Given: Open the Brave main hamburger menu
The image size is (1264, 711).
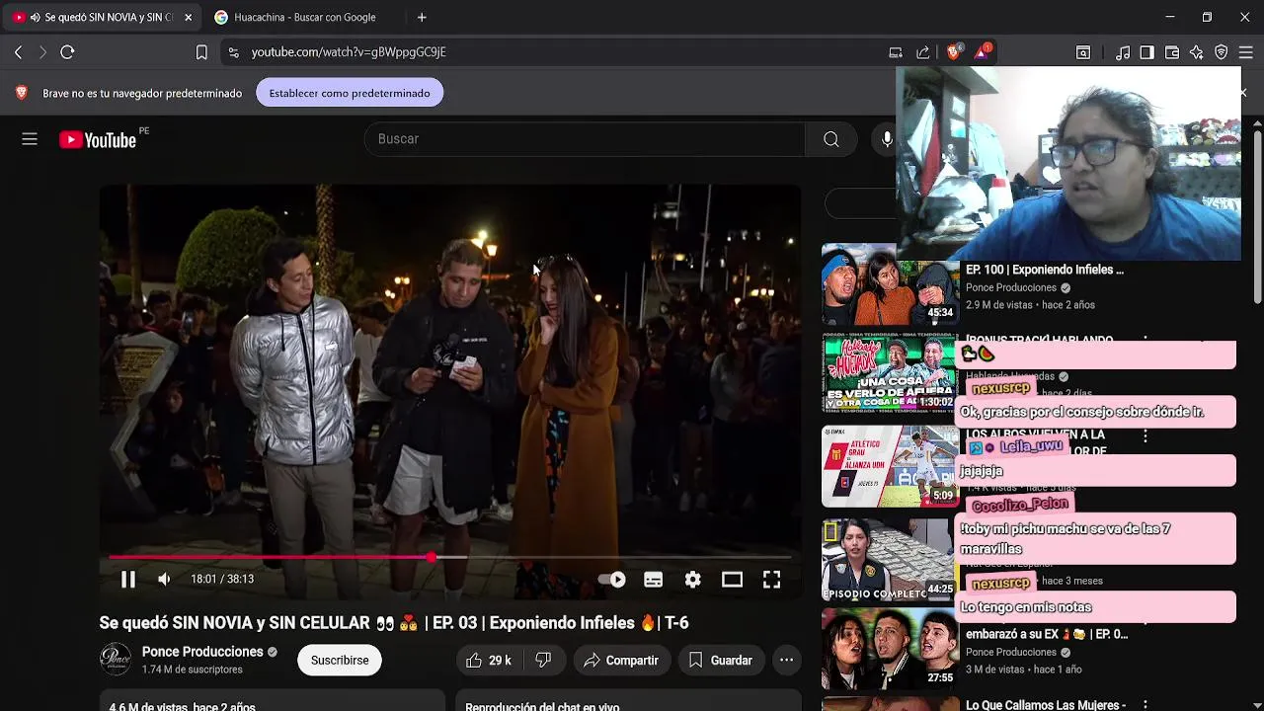Looking at the screenshot, I should point(1246,52).
